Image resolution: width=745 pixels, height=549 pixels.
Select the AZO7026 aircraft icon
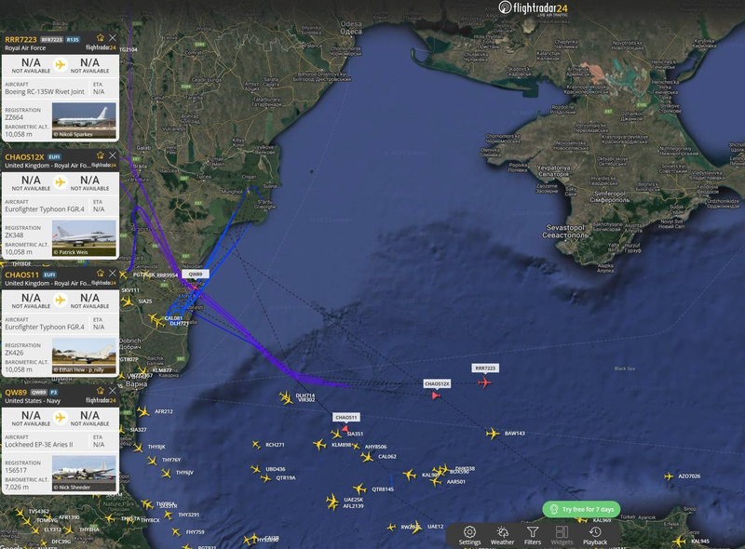(669, 475)
